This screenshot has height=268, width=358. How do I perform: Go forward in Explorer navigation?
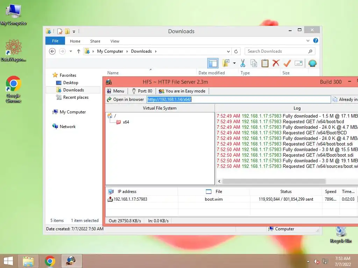(62, 51)
